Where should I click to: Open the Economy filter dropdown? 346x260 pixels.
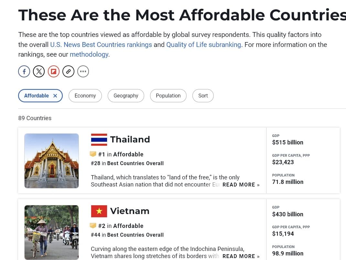pos(85,96)
